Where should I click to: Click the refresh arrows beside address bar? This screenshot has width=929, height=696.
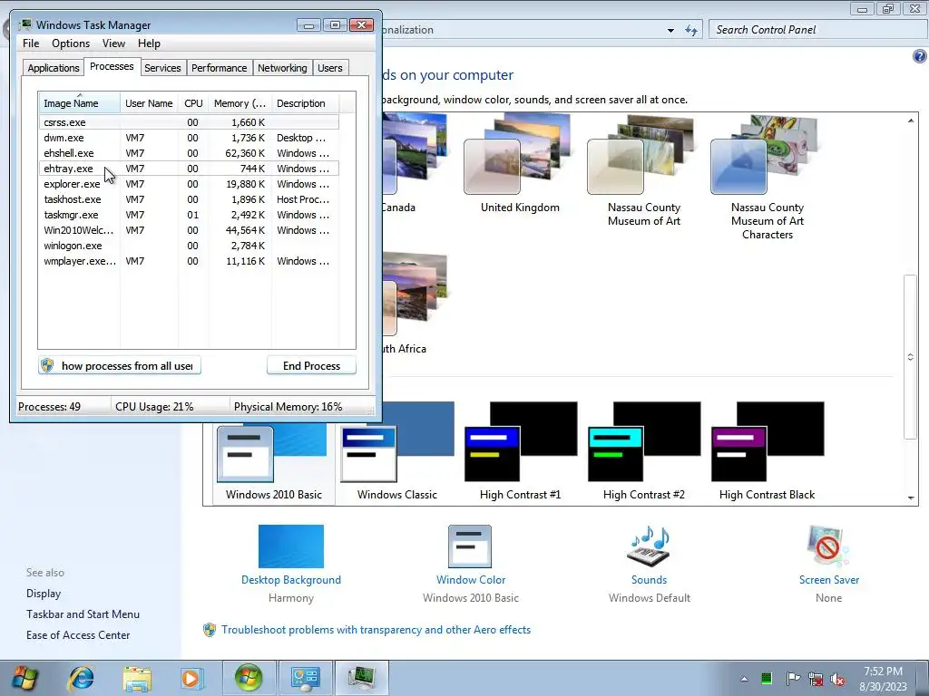coord(691,30)
